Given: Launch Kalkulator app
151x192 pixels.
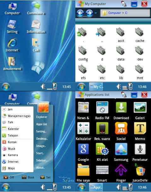Looking at the screenshot, I should (x=83, y=131).
